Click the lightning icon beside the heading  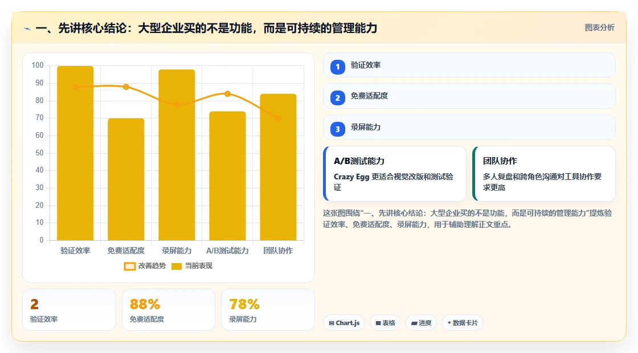click(27, 29)
